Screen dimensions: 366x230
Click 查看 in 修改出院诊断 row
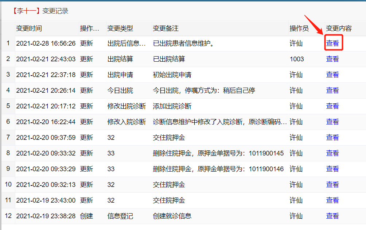[x=332, y=106]
